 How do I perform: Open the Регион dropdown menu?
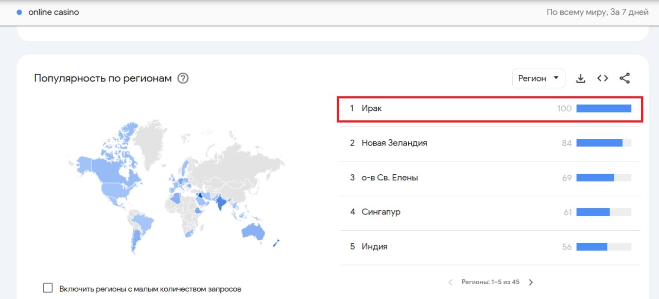538,78
